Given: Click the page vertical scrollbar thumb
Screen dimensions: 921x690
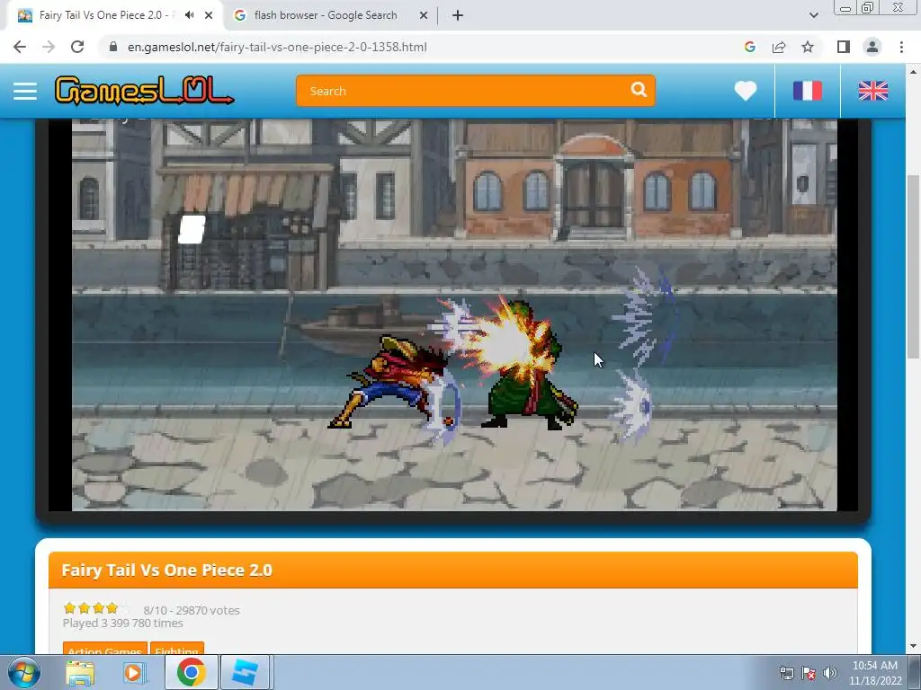Looking at the screenshot, I should tap(913, 267).
